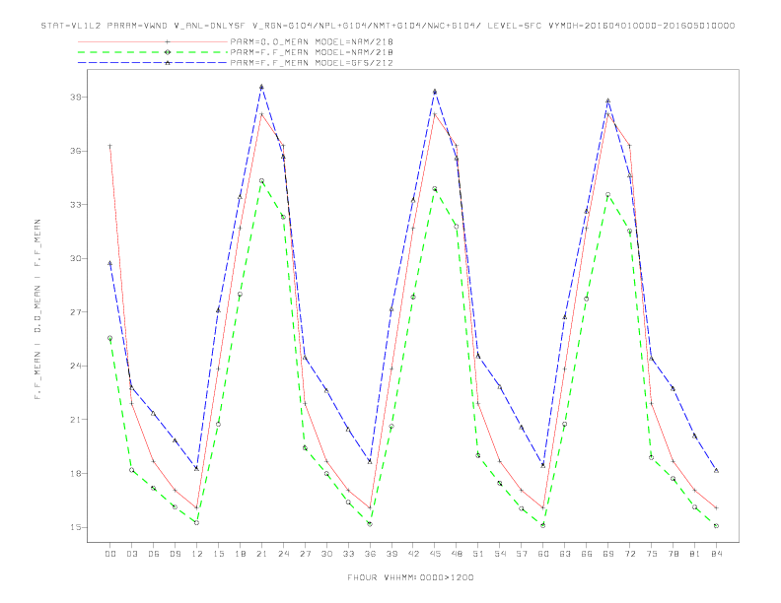Click x-axis forecast hour label 48
Viewport: 781px width, 603px height.
click(457, 554)
